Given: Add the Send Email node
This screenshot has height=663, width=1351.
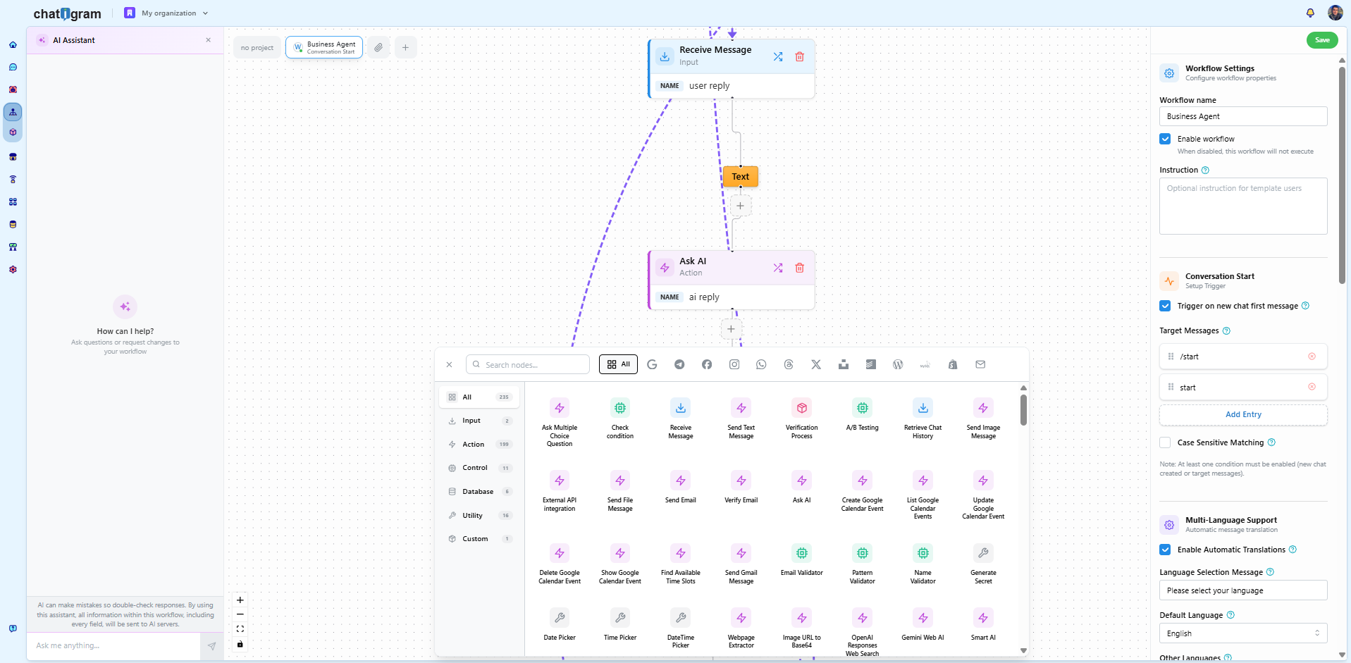Looking at the screenshot, I should [681, 488].
